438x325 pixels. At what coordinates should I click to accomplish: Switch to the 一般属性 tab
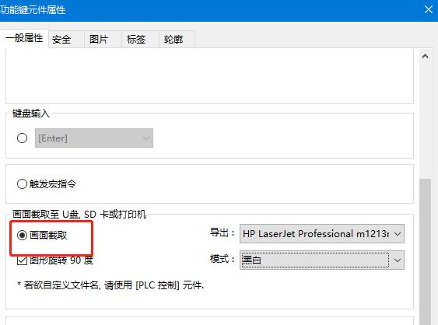[x=24, y=38]
